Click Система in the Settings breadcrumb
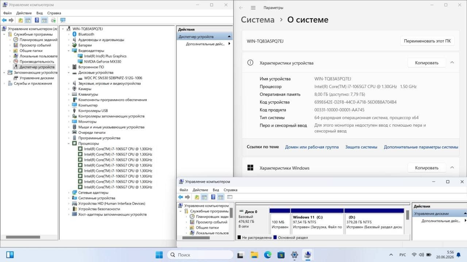The width and height of the screenshot is (467, 262). click(258, 20)
